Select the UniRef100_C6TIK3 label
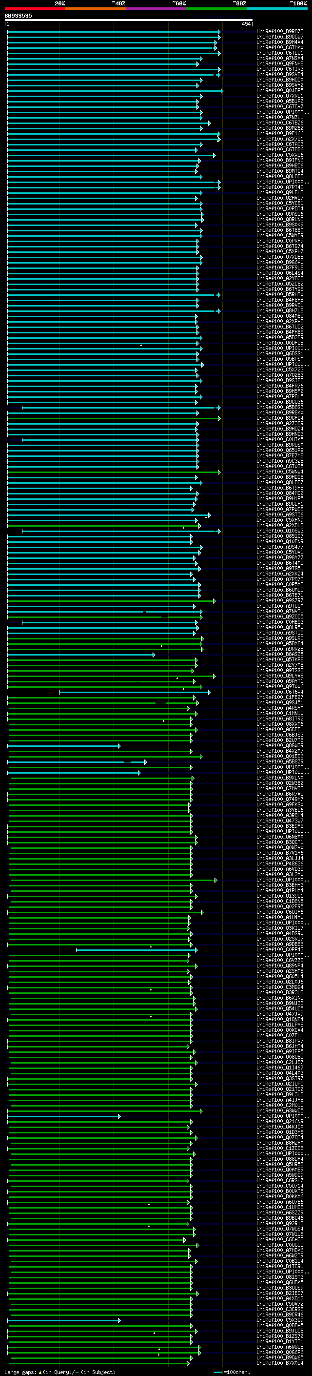 [x=280, y=69]
